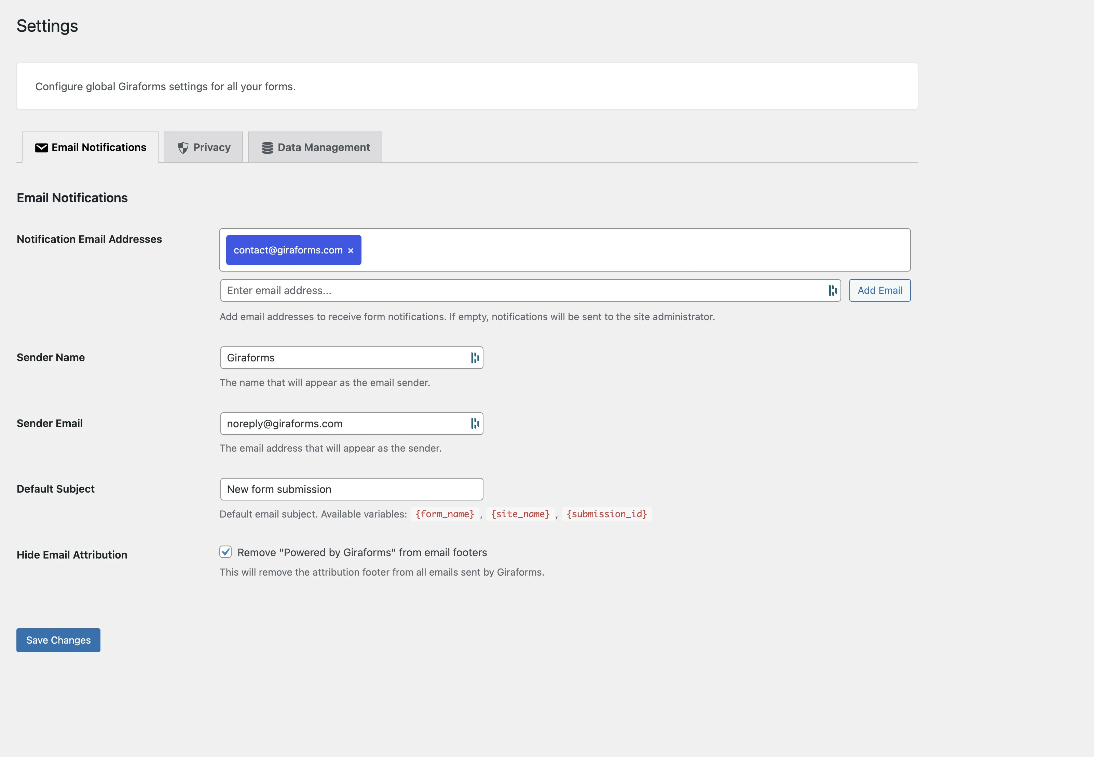
Task: Click the shield icon on the Privacy tab
Action: (183, 147)
